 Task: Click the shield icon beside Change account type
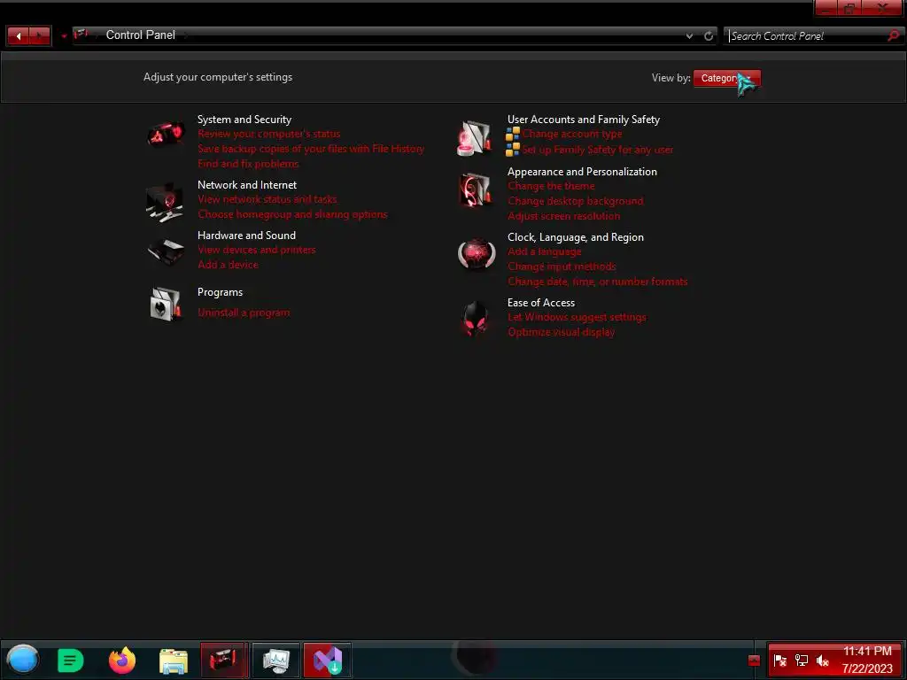point(513,135)
